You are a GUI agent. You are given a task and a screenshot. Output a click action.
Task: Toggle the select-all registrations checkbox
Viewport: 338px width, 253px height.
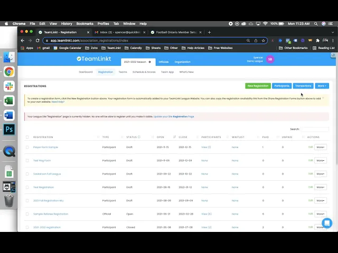pos(27,137)
